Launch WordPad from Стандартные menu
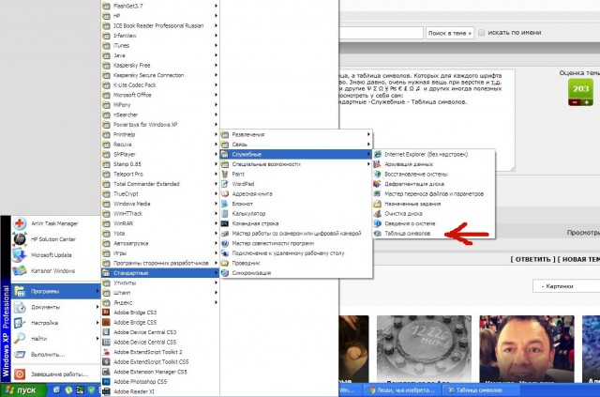The width and height of the screenshot is (600, 397). 296,184
